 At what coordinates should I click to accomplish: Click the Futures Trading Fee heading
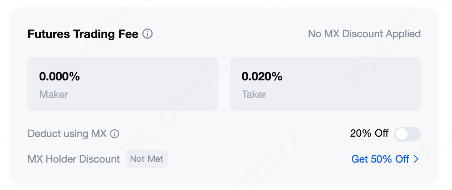[83, 34]
